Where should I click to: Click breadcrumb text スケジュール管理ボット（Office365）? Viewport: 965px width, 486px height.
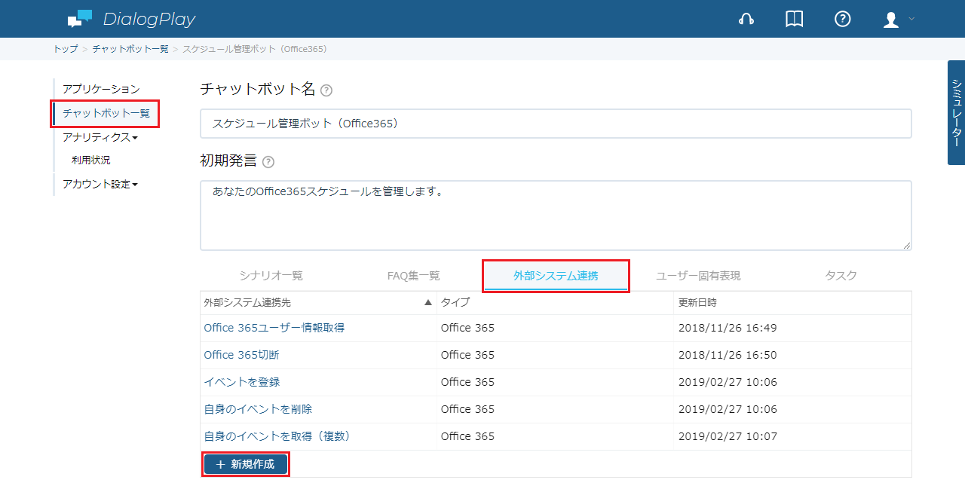click(x=255, y=49)
